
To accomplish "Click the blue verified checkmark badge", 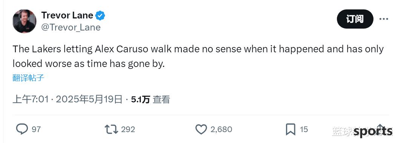I will coord(100,16).
